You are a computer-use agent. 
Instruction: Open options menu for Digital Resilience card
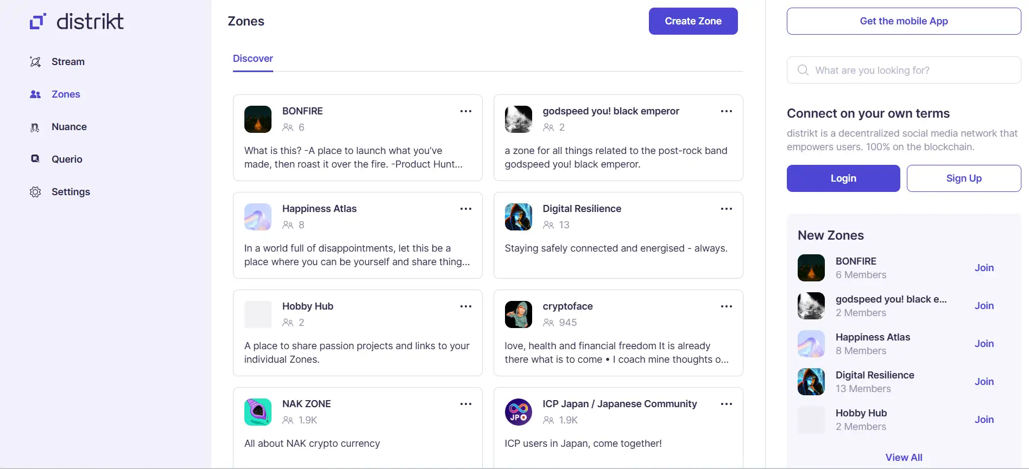coord(726,209)
